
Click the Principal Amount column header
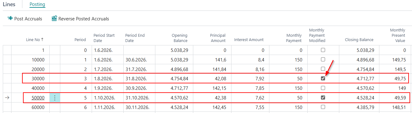pos(217,38)
